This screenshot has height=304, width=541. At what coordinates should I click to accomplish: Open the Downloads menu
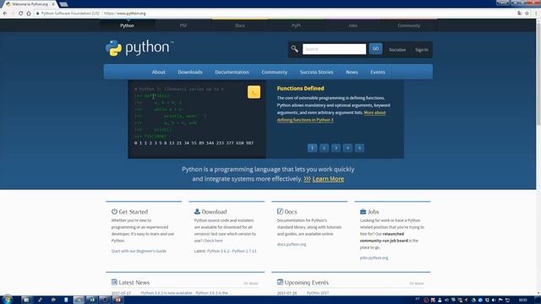190,72
